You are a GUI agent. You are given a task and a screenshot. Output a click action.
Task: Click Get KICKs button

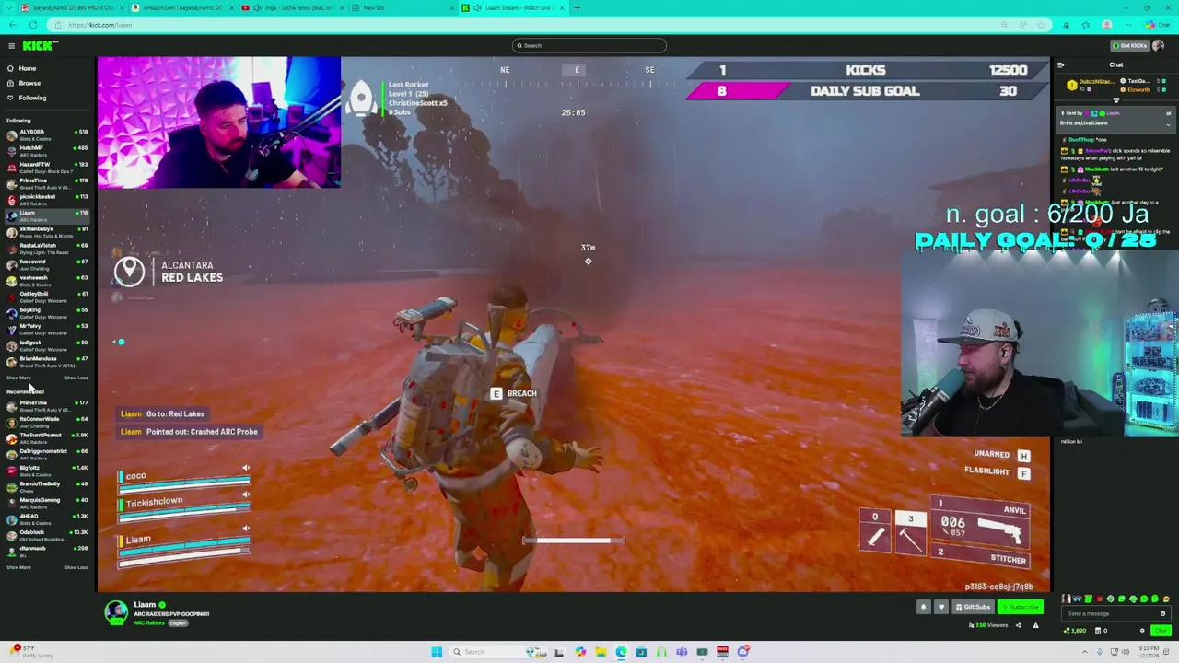1129,45
